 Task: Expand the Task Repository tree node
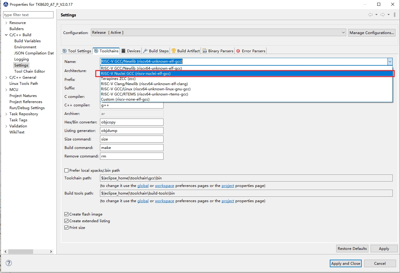click(6, 114)
